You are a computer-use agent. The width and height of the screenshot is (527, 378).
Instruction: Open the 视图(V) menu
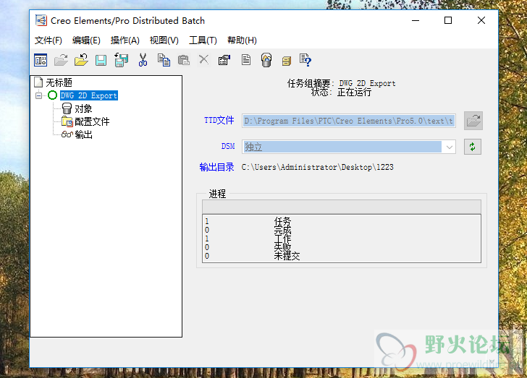pyautogui.click(x=164, y=40)
